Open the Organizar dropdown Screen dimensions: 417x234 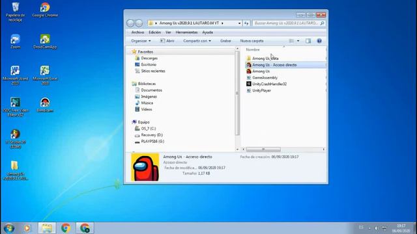(141, 41)
